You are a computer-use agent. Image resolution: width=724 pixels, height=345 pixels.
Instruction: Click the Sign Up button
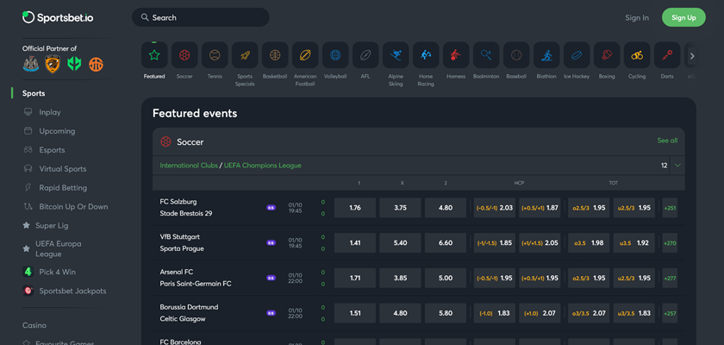click(683, 17)
